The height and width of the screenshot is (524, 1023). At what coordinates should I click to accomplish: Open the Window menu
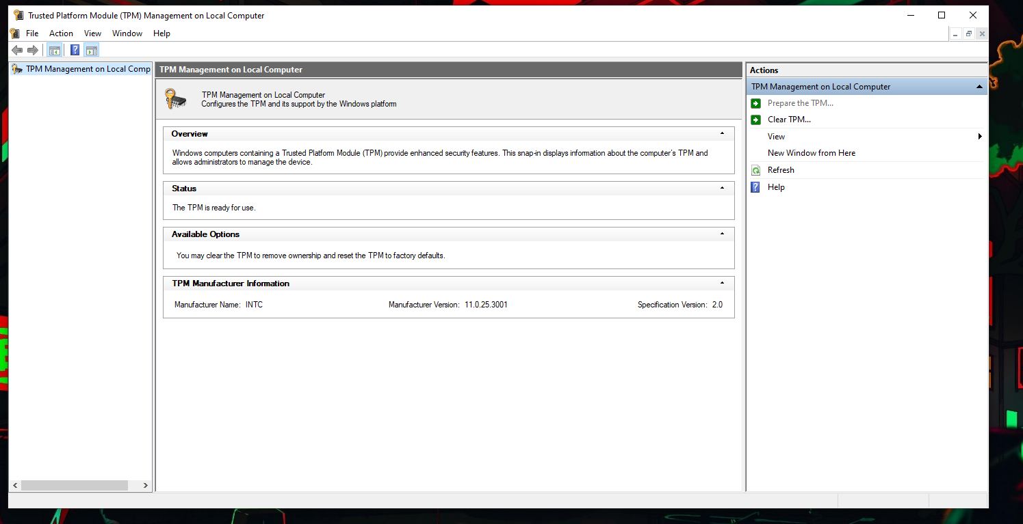tap(127, 33)
